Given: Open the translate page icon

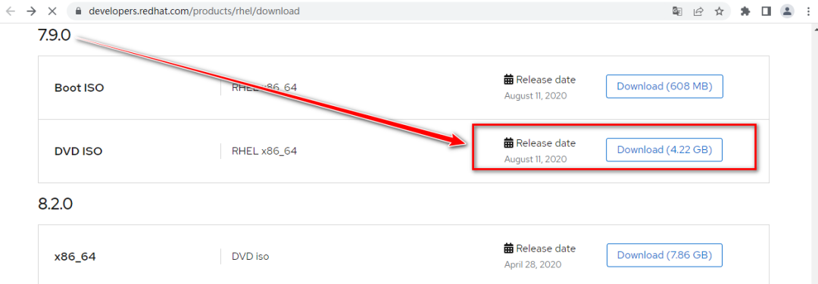Looking at the screenshot, I should [677, 11].
